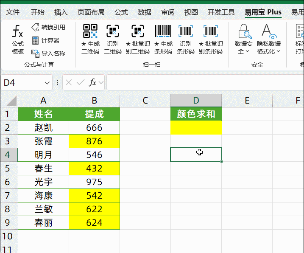Select column D header
This screenshot has width=304, height=253.
tap(196, 101)
